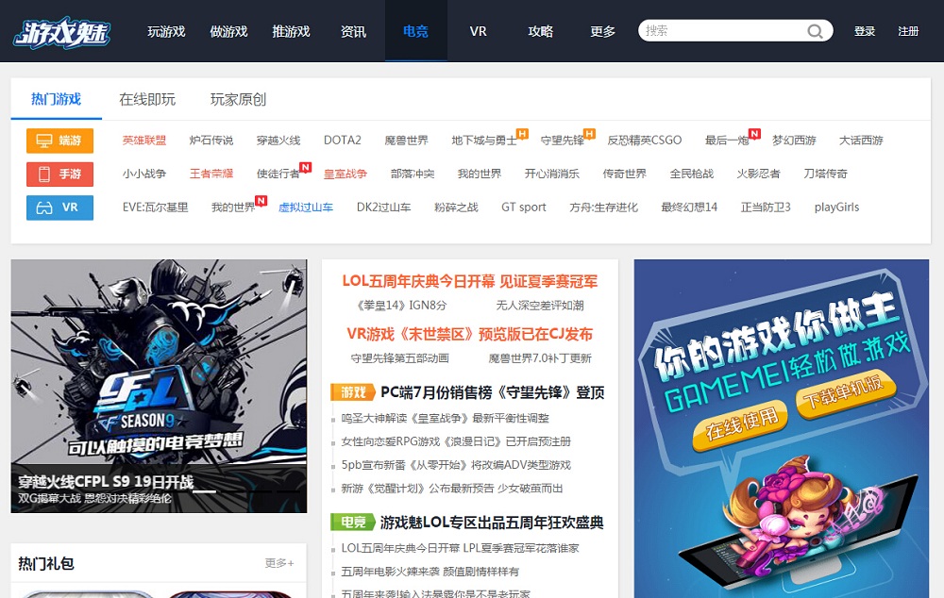This screenshot has width=944, height=598.
Task: Open the 火影忍者 game link
Action: 758,174
